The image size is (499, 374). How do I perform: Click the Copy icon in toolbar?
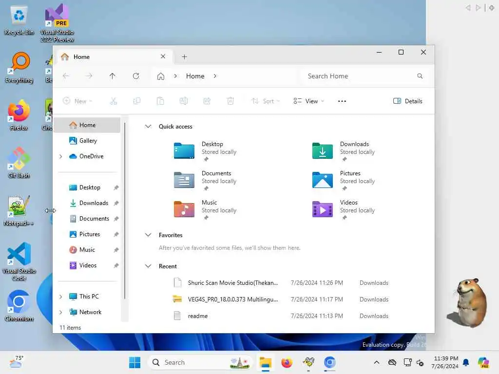tap(137, 101)
